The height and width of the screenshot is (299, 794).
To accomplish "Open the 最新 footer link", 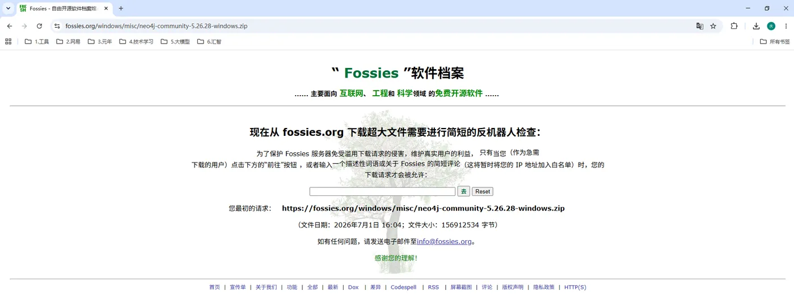I will tap(333, 287).
